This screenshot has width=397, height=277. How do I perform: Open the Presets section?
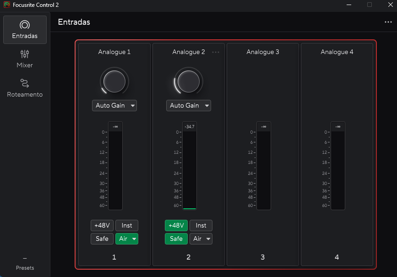pos(25,264)
